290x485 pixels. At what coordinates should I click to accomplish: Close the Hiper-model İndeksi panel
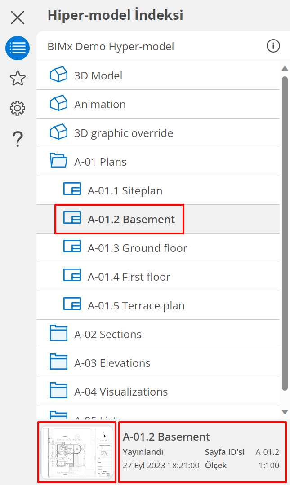(x=18, y=18)
